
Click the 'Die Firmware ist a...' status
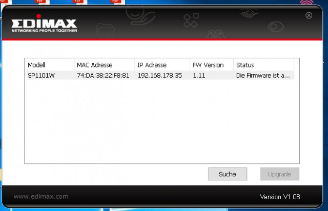[x=263, y=75]
